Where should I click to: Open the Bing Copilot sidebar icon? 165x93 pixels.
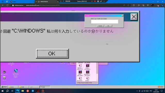click(162, 5)
